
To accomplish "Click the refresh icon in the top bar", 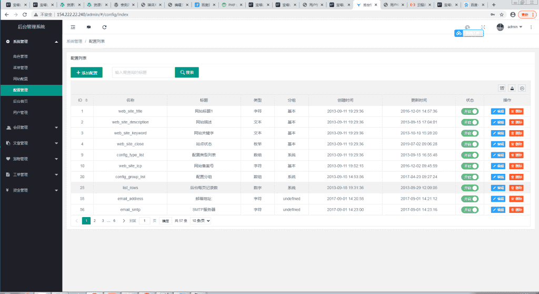I will 104,27.
